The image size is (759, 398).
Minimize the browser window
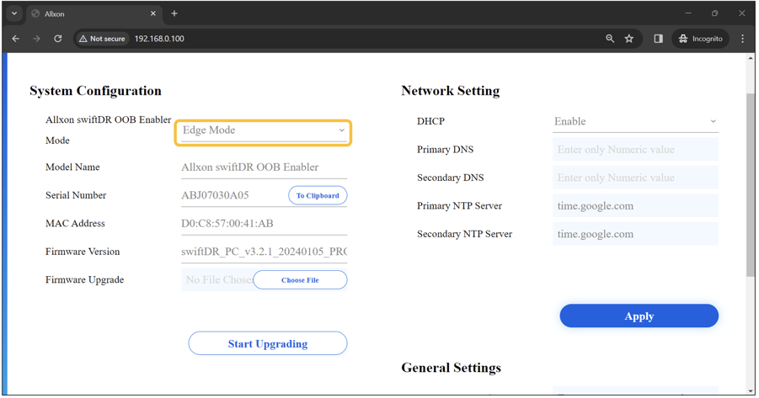pyautogui.click(x=688, y=13)
